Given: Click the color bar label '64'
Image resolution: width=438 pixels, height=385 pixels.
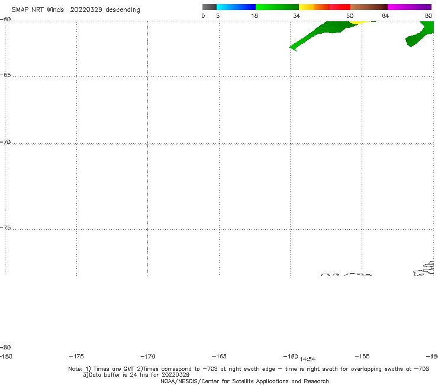Looking at the screenshot, I should point(385,15).
